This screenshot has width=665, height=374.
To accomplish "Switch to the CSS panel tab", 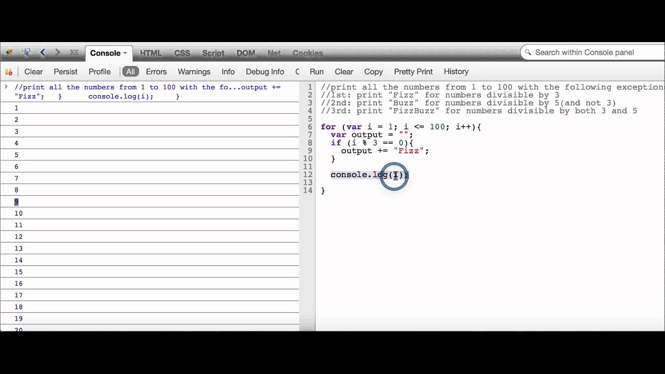I will (x=182, y=53).
